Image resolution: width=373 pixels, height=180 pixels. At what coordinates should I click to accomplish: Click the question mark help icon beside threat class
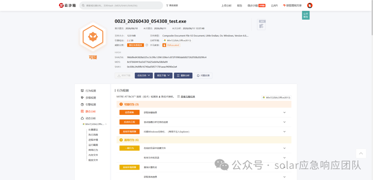[x=147, y=45]
